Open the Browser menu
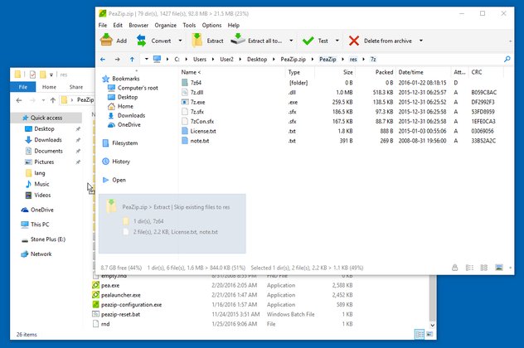This screenshot has width=524, height=348. click(138, 25)
